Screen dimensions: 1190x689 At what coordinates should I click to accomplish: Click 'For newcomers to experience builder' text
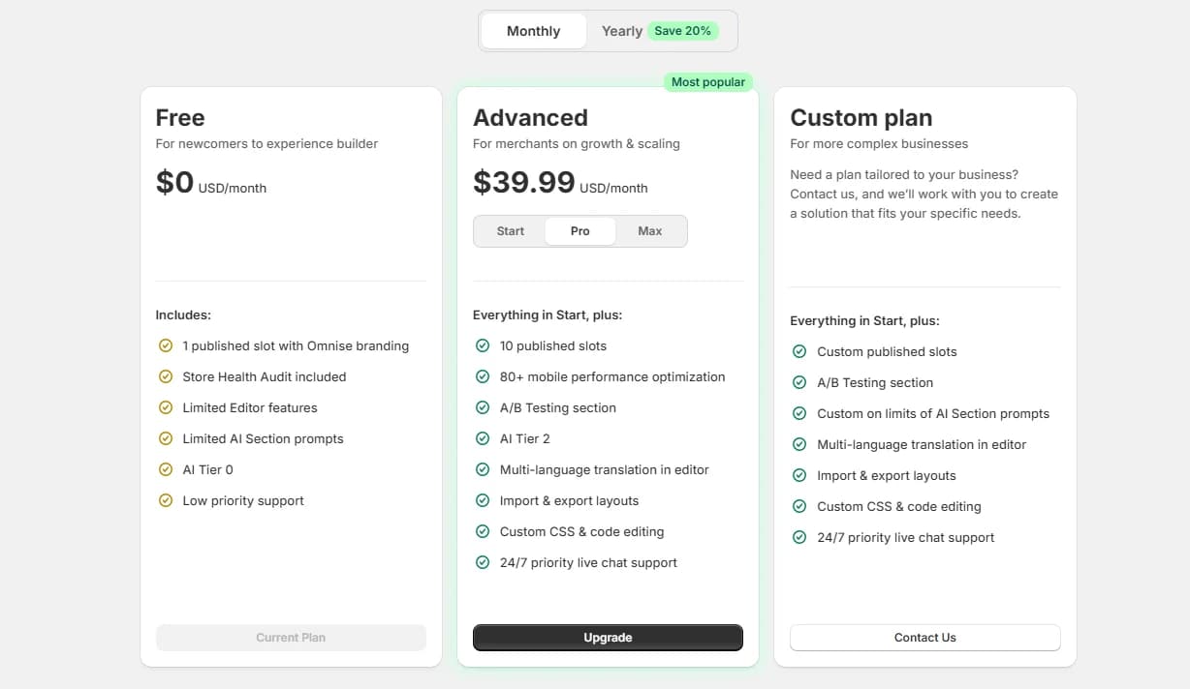tap(266, 144)
